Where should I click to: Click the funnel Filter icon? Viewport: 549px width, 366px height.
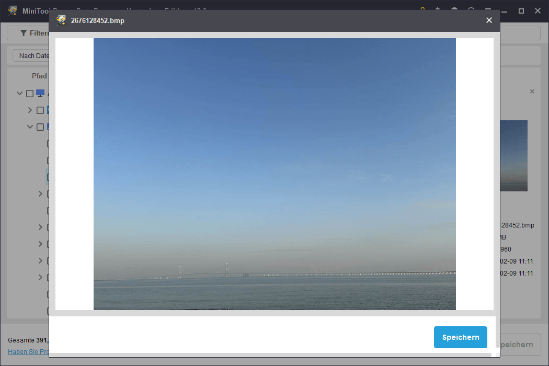tap(24, 33)
